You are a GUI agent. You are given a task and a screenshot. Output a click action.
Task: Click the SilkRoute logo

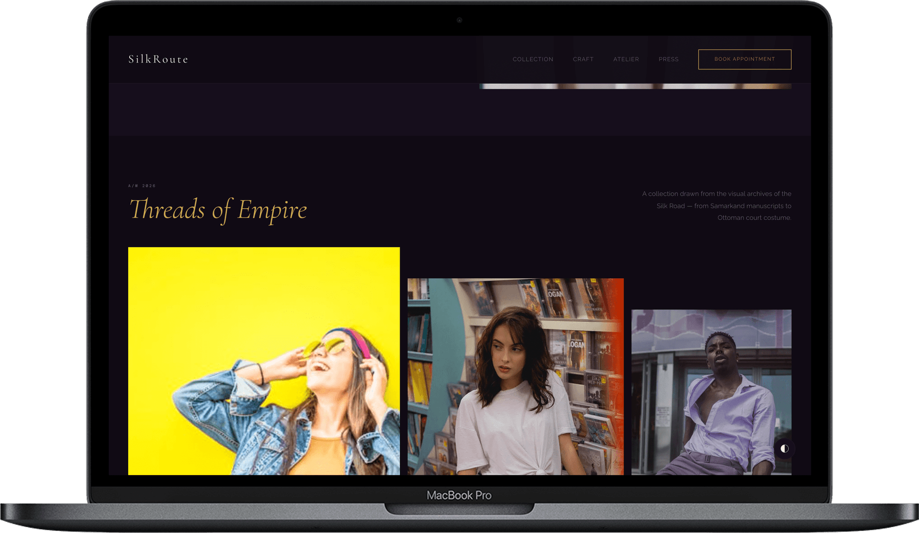[x=158, y=59]
